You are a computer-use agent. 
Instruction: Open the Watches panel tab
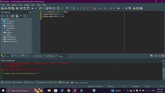point(29,82)
